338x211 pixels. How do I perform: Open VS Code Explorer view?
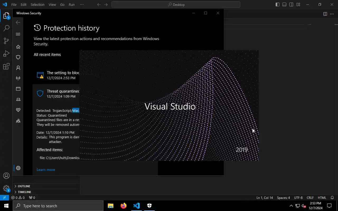click(x=6, y=16)
